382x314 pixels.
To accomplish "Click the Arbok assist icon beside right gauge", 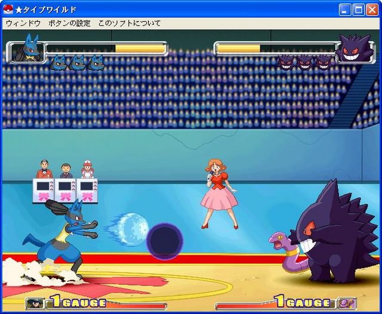I will [346, 303].
